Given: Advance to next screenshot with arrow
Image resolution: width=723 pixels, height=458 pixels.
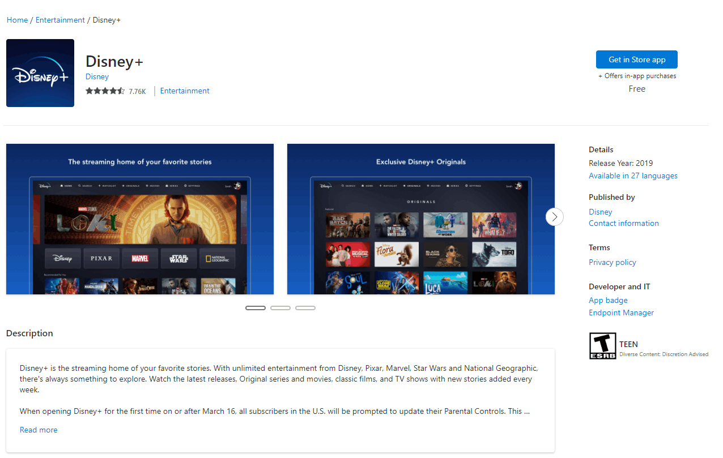Looking at the screenshot, I should (x=554, y=217).
